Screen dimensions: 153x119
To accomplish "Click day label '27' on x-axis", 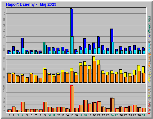I will pos(126,115).
